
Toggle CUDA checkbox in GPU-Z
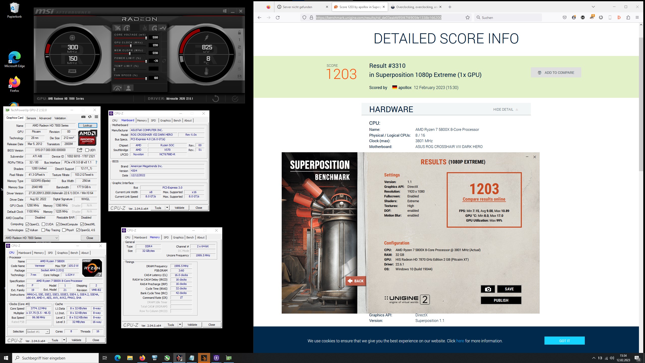pos(43,224)
